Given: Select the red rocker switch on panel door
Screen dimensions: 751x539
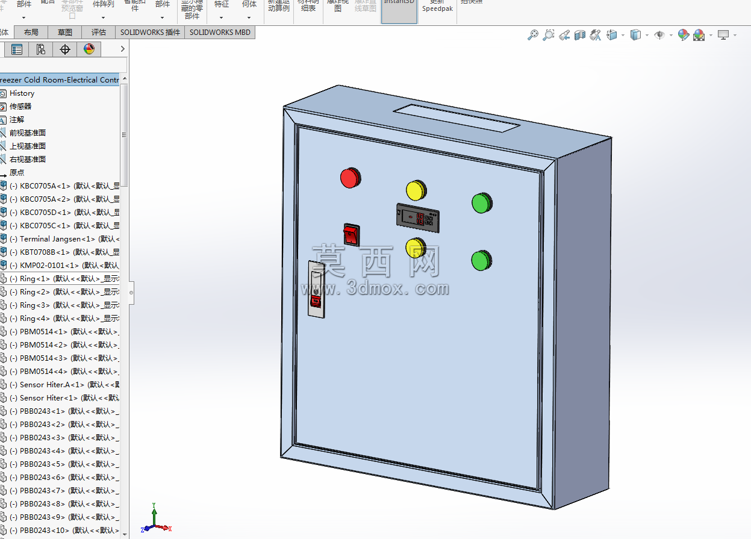Looking at the screenshot, I should 351,234.
